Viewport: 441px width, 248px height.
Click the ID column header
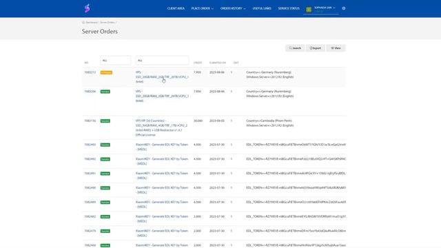86,63
